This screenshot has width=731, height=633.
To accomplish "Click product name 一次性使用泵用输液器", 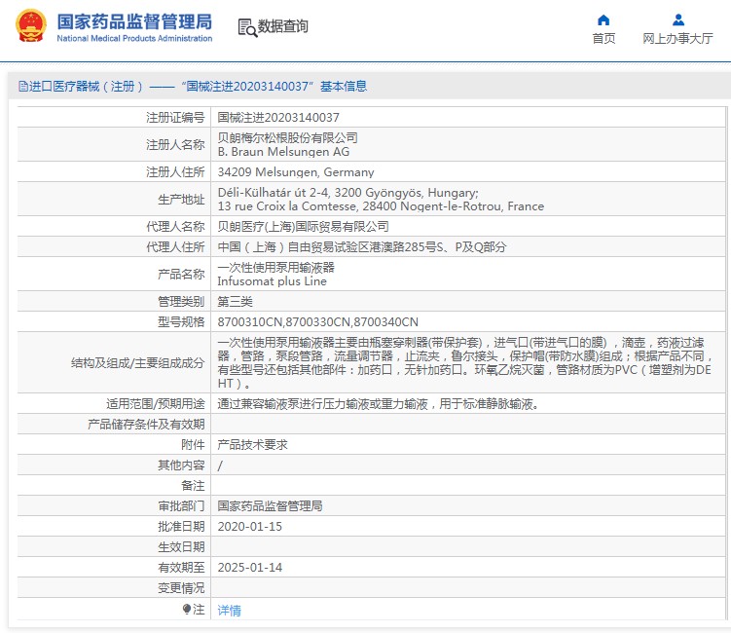I will [276, 267].
